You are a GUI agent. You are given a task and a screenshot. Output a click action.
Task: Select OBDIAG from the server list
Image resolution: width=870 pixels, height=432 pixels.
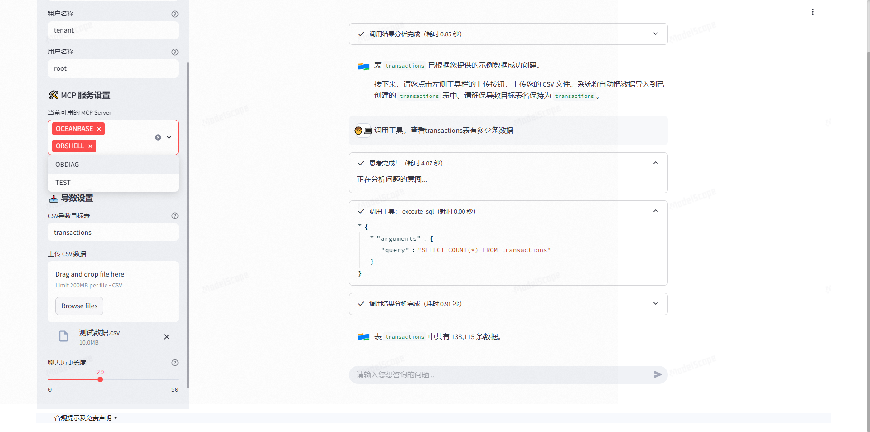[67, 165]
